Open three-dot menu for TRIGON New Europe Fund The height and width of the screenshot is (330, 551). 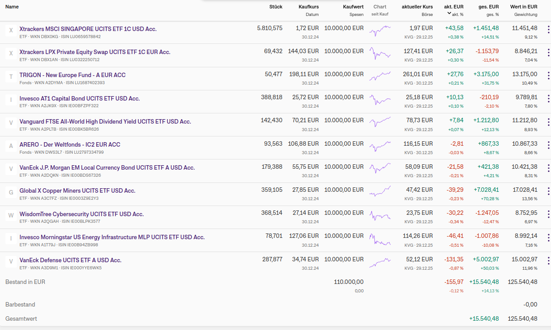tap(548, 75)
